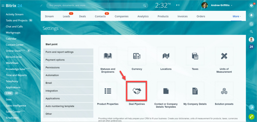
Task: Open Auto numbering template section
Action: point(68,106)
